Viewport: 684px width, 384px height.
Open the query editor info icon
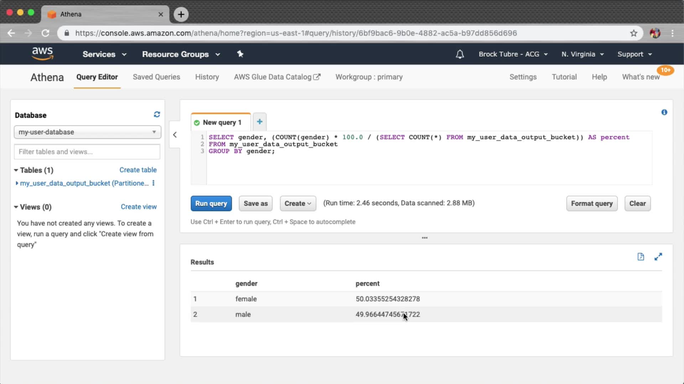[x=664, y=112]
